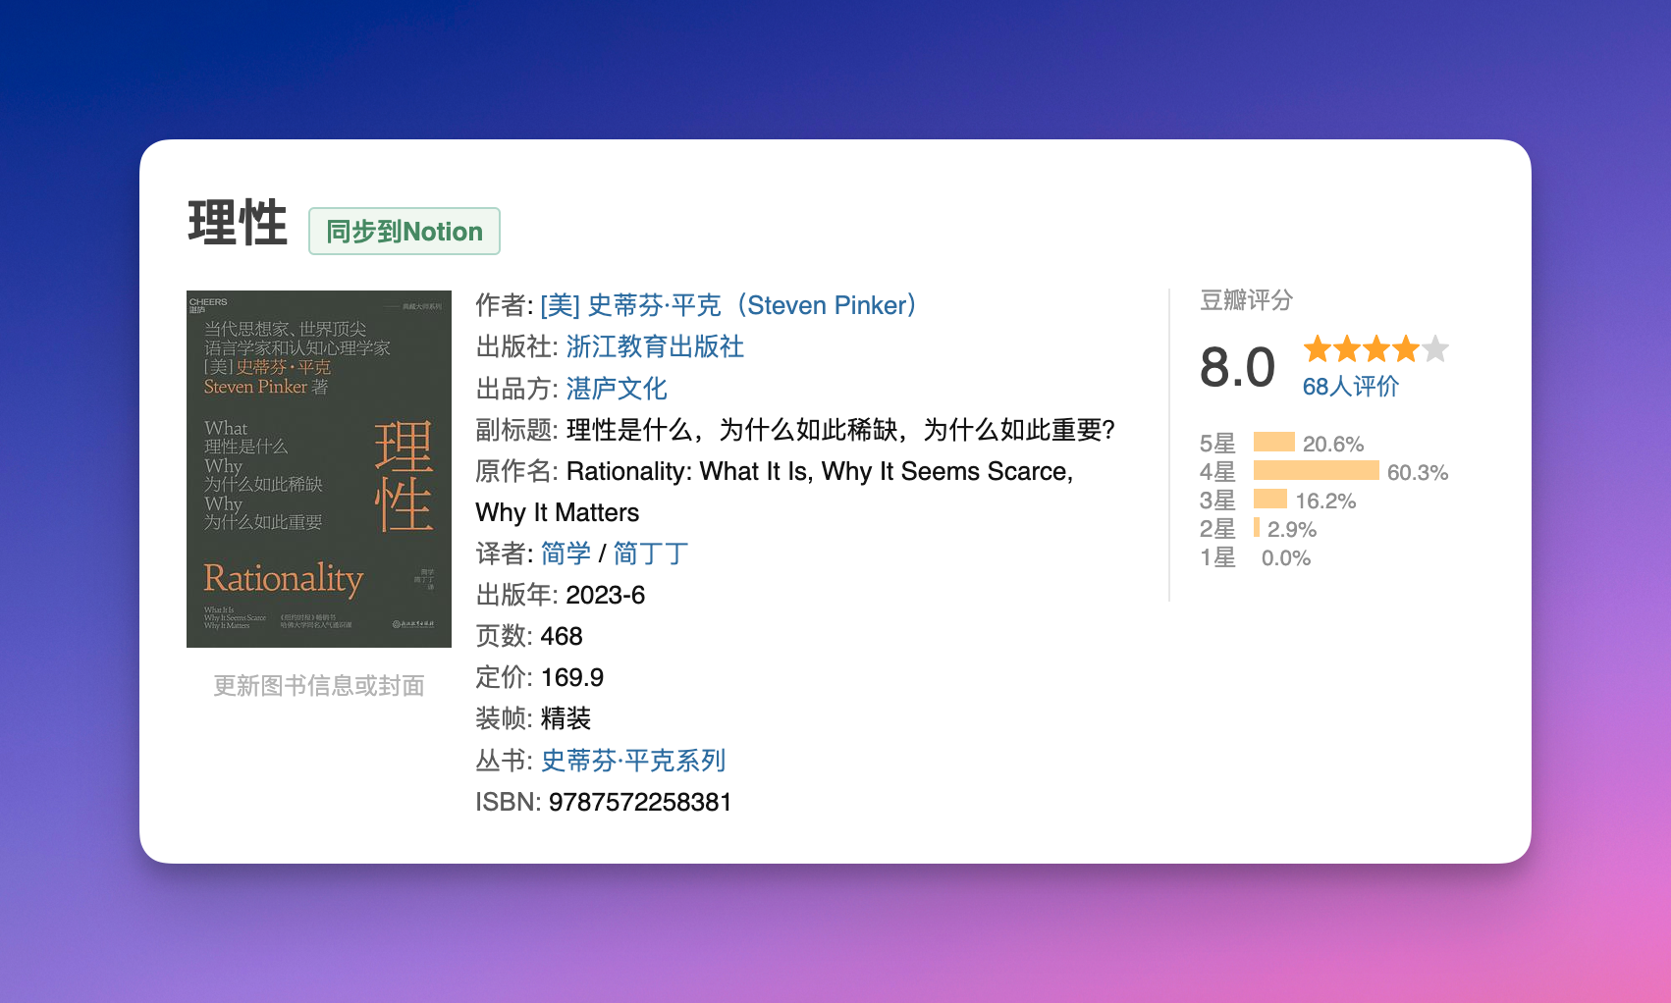Open author Steven Pinker's link

pyautogui.click(x=728, y=306)
